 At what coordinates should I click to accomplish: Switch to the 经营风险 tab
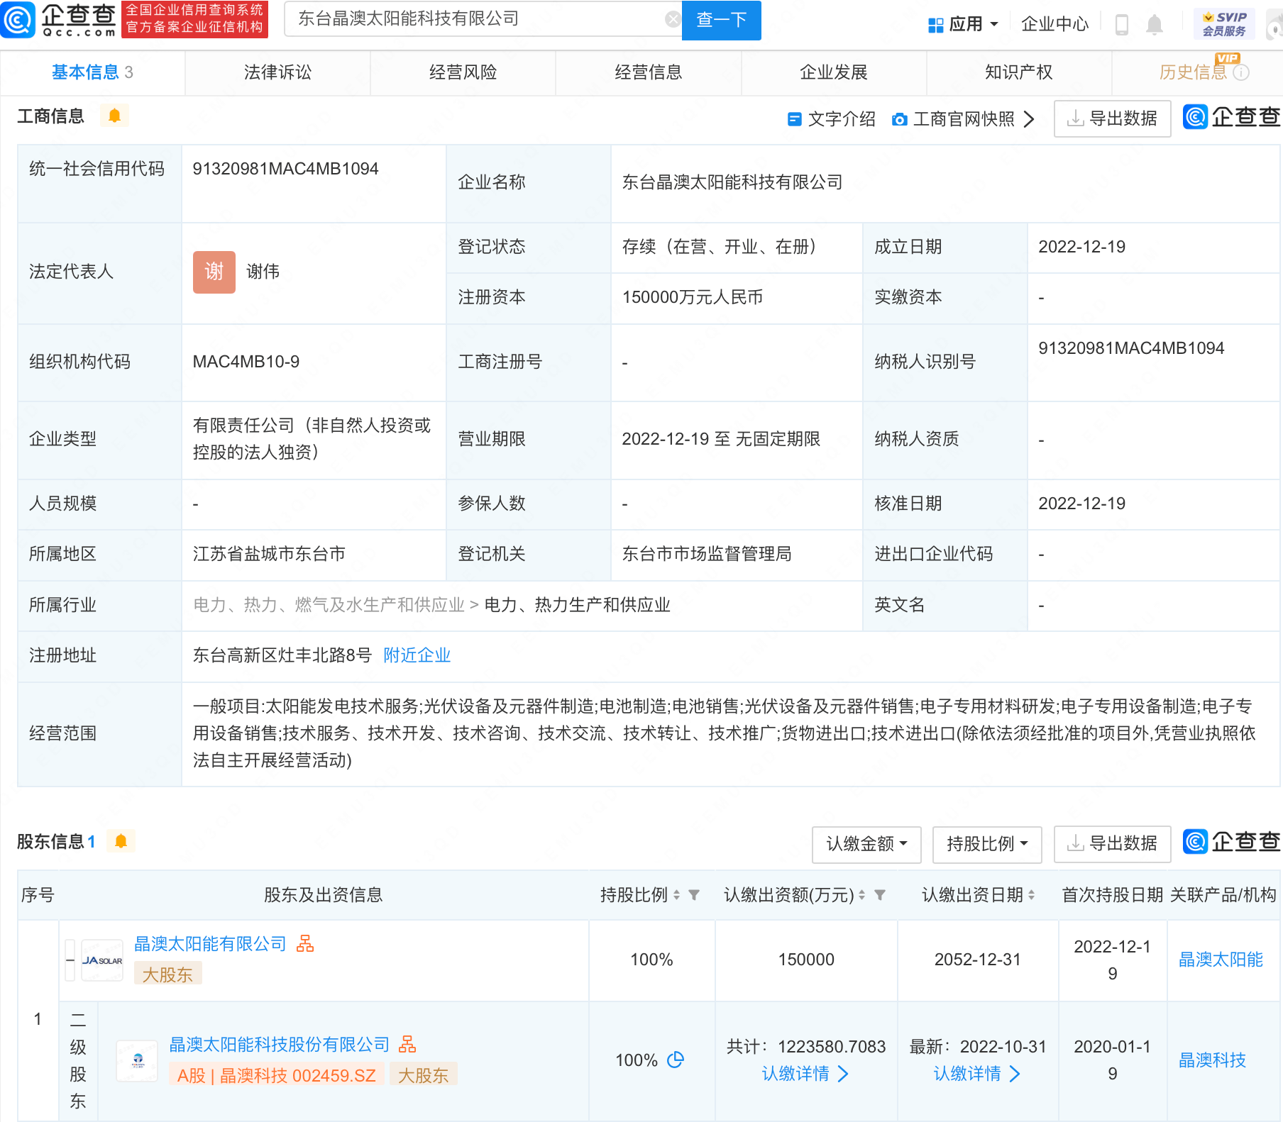pyautogui.click(x=463, y=72)
